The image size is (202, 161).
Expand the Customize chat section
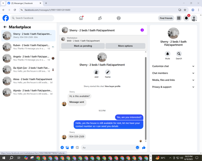click(x=173, y=66)
